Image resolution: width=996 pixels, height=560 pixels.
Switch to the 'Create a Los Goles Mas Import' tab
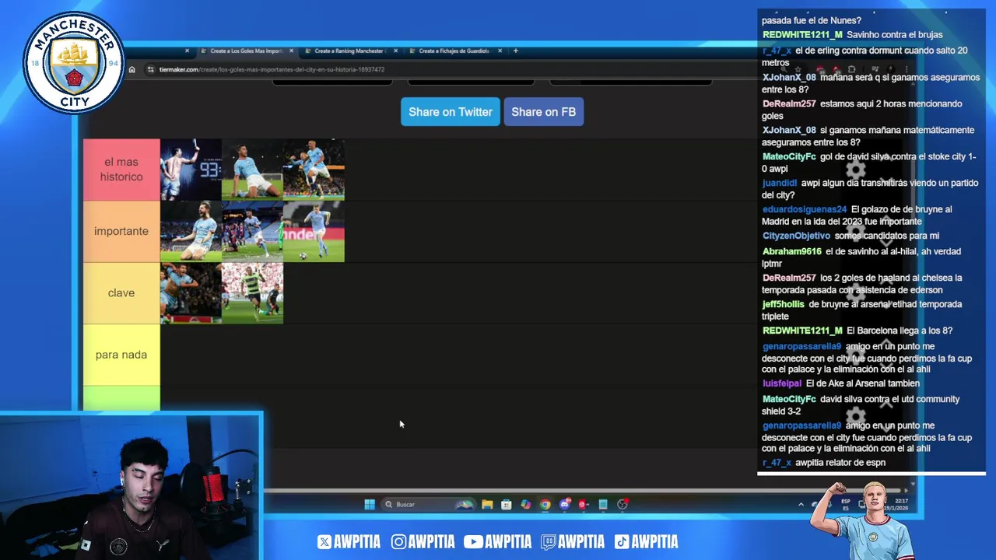246,51
